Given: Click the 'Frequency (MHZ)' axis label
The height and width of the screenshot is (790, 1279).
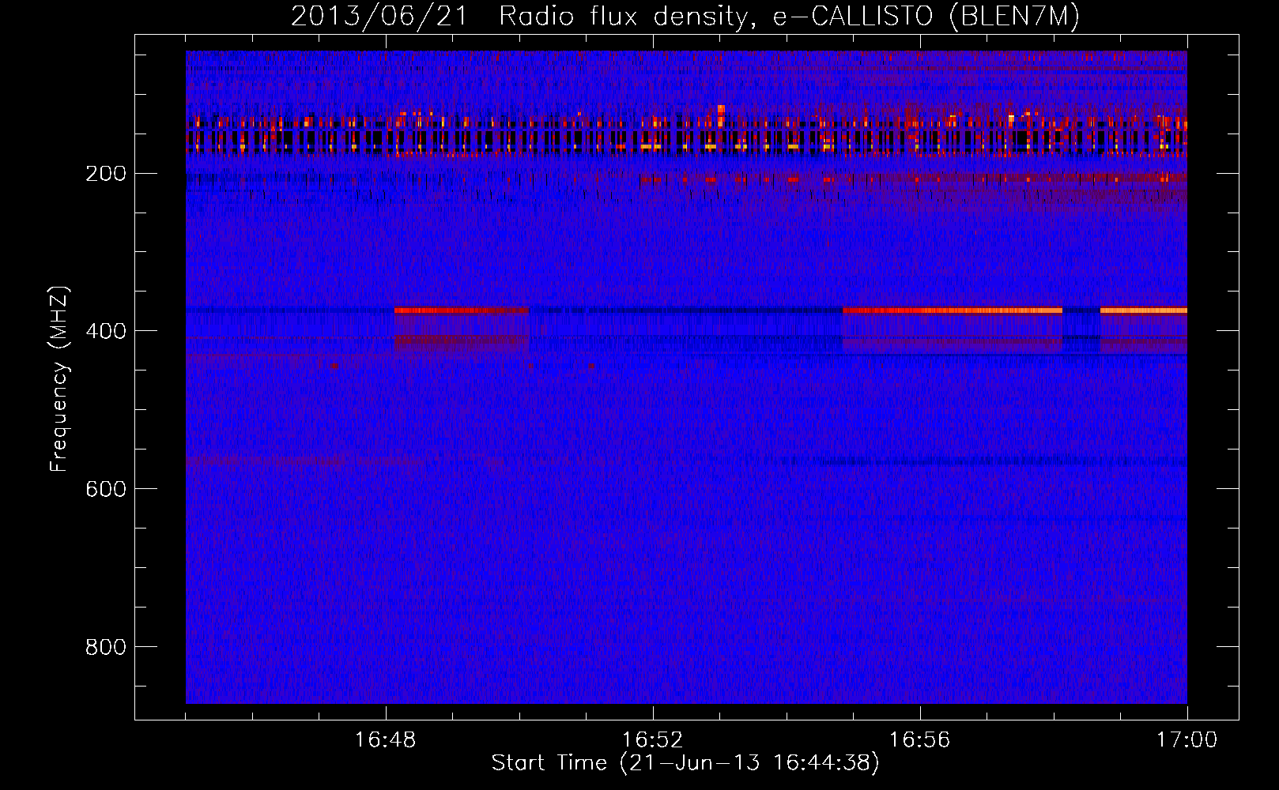Looking at the screenshot, I should pos(59,379).
